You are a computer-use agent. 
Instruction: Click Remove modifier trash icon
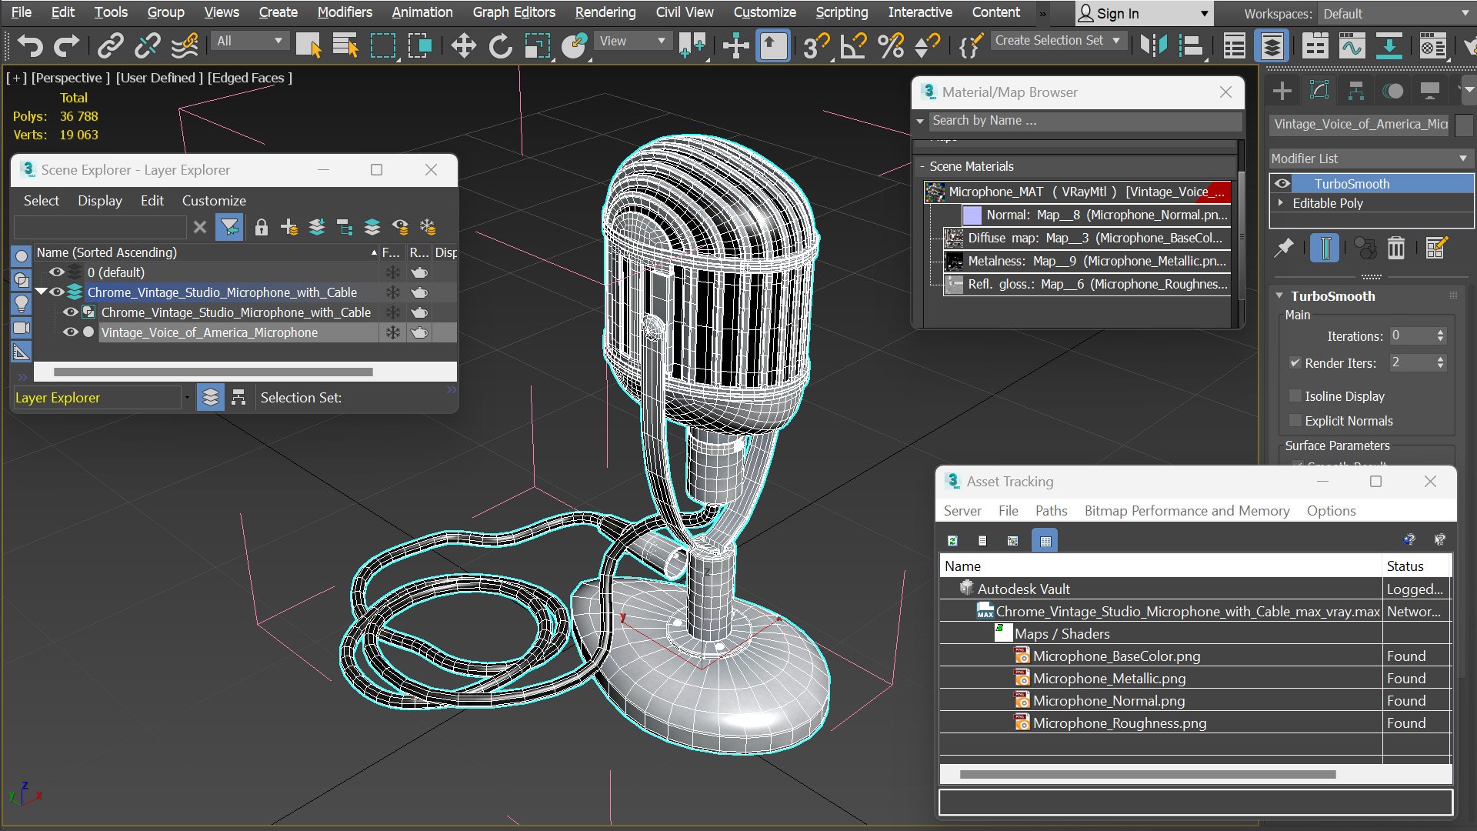(1396, 248)
